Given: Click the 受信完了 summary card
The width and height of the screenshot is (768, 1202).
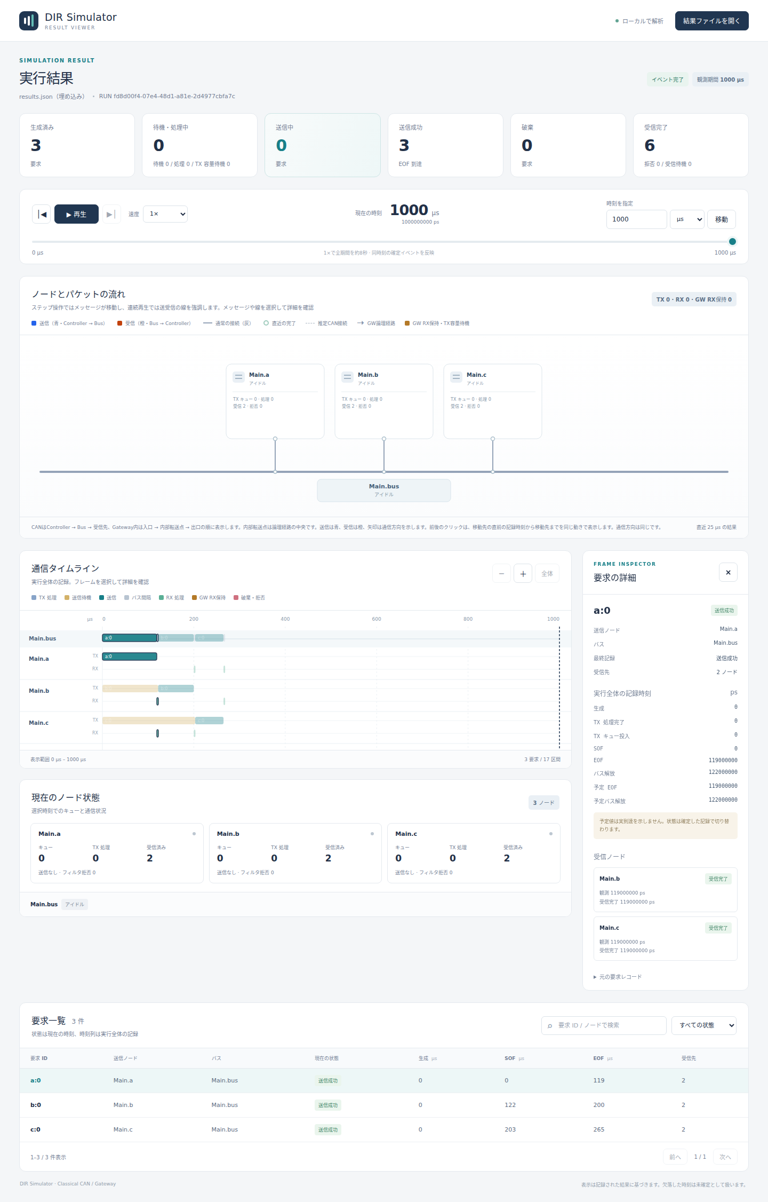Looking at the screenshot, I should [691, 145].
